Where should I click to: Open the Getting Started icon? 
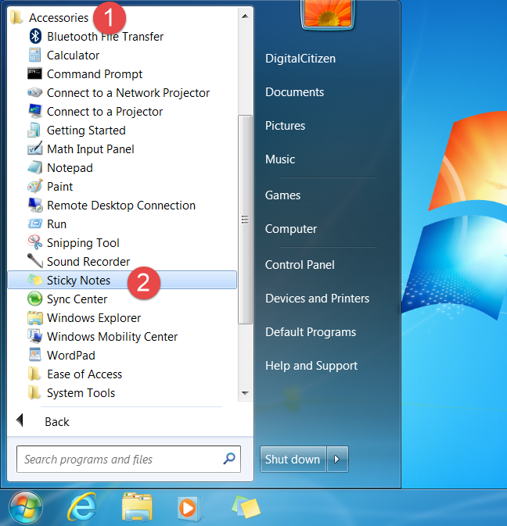tap(34, 130)
